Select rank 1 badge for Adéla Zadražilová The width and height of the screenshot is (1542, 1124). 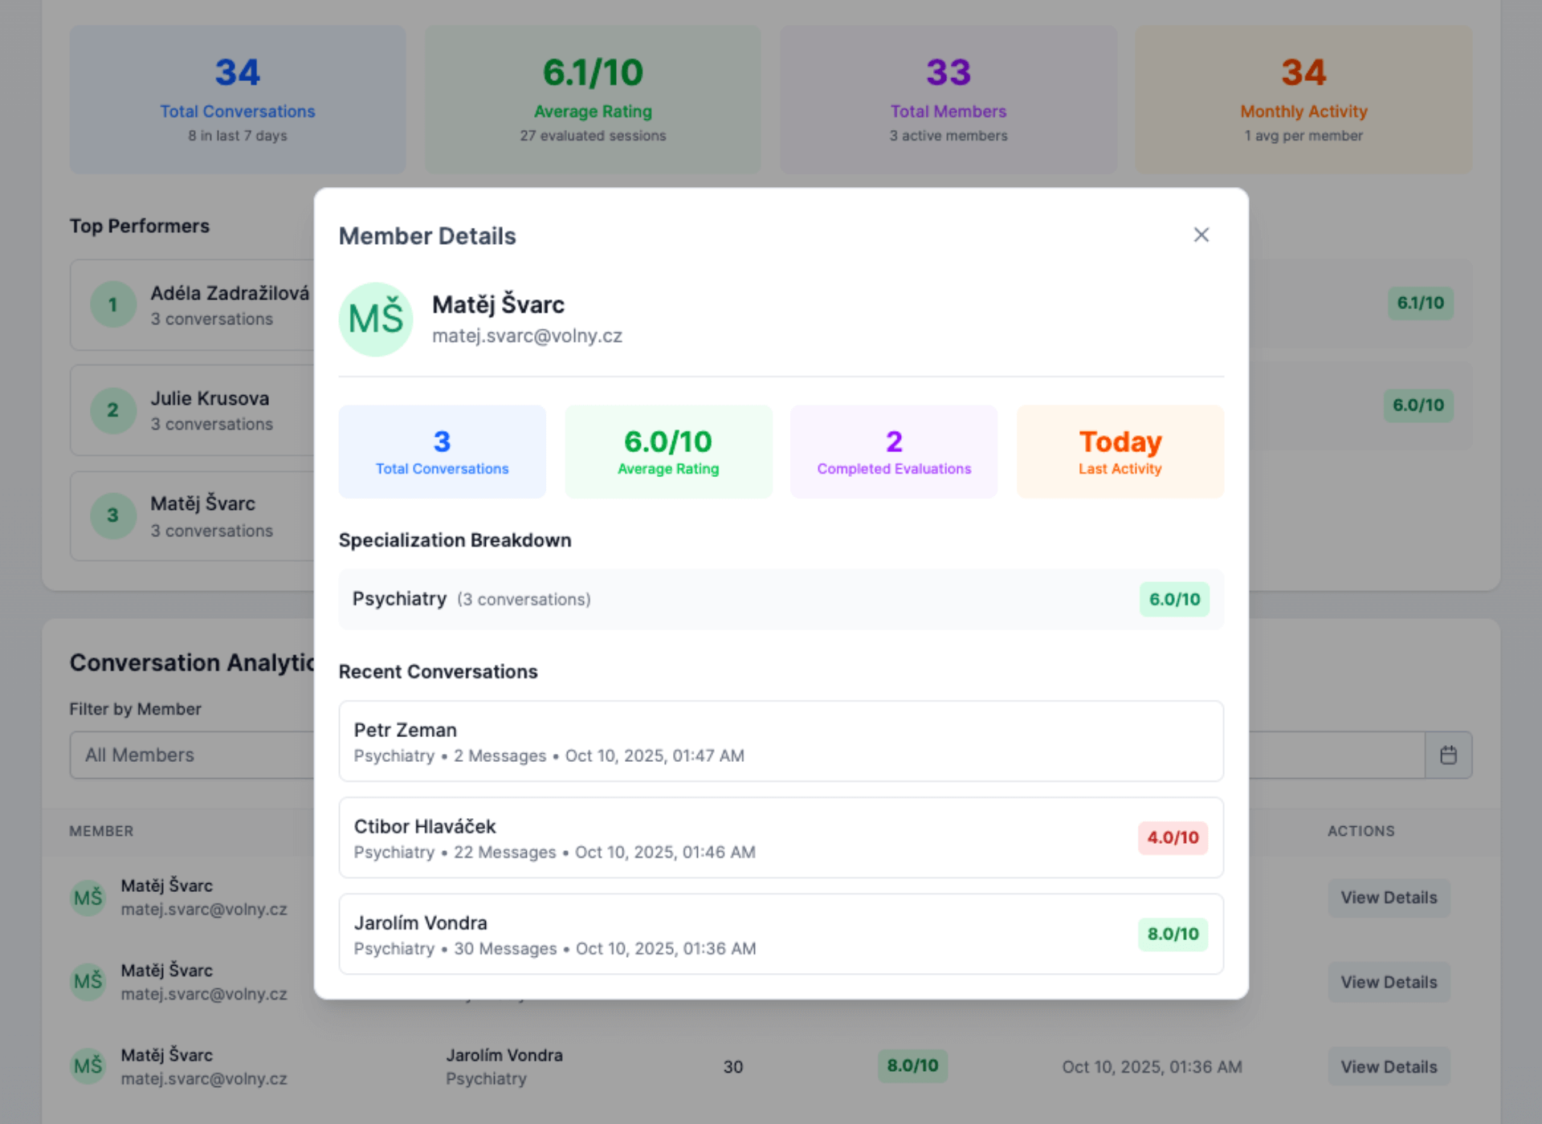[112, 304]
